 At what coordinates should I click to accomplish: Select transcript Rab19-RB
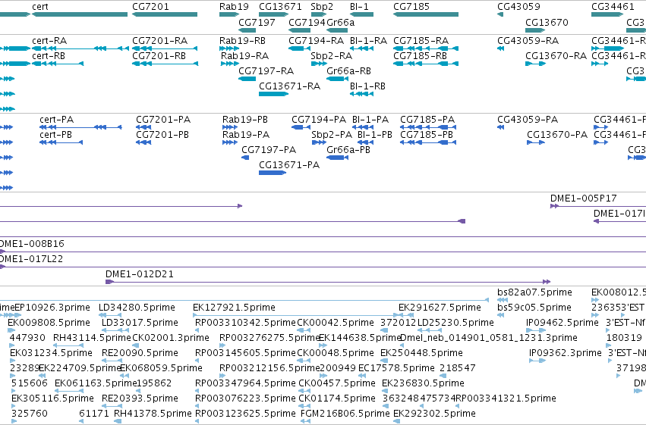point(242,41)
